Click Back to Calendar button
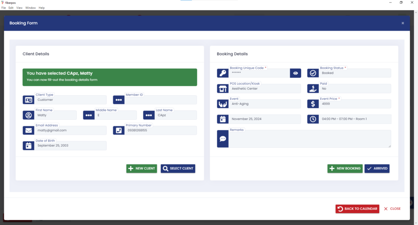The height and width of the screenshot is (225, 418). 357,209
